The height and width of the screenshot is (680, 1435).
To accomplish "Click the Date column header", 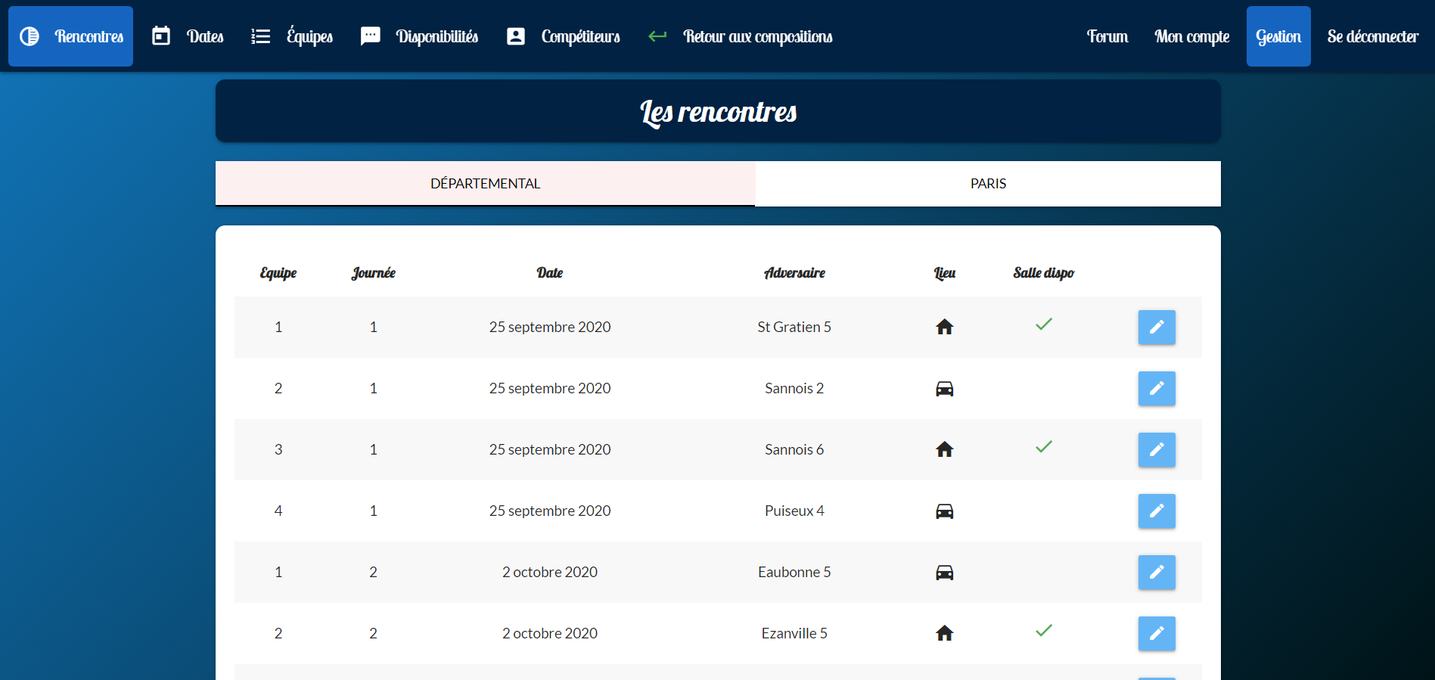I will point(550,273).
